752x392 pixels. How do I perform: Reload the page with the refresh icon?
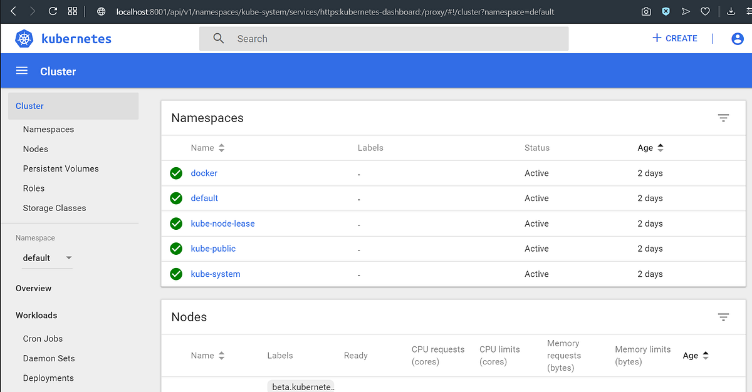(53, 11)
